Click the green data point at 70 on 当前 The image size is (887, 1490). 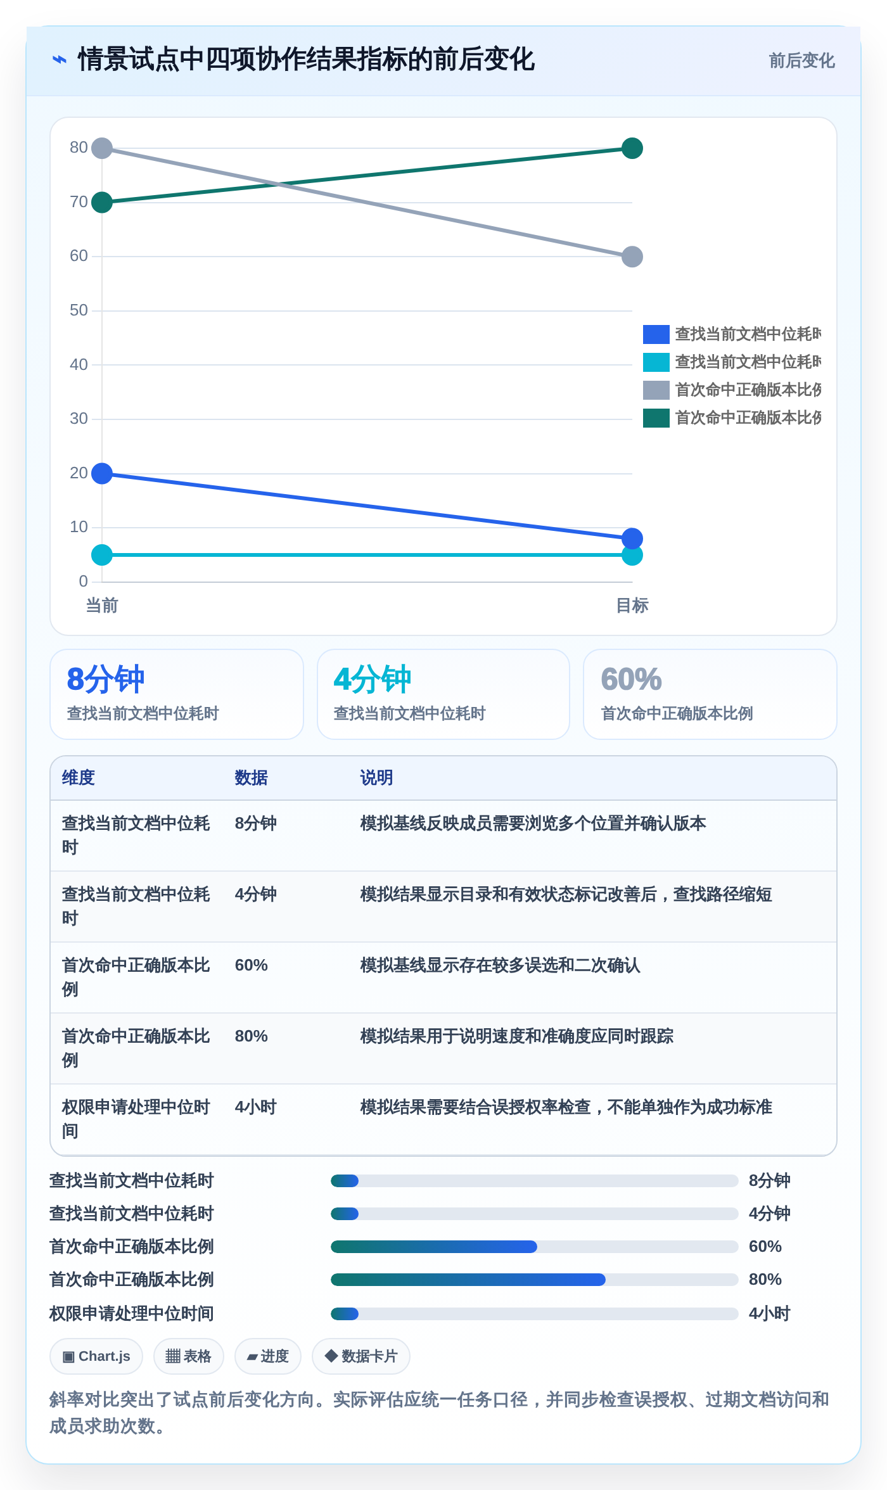pos(102,203)
